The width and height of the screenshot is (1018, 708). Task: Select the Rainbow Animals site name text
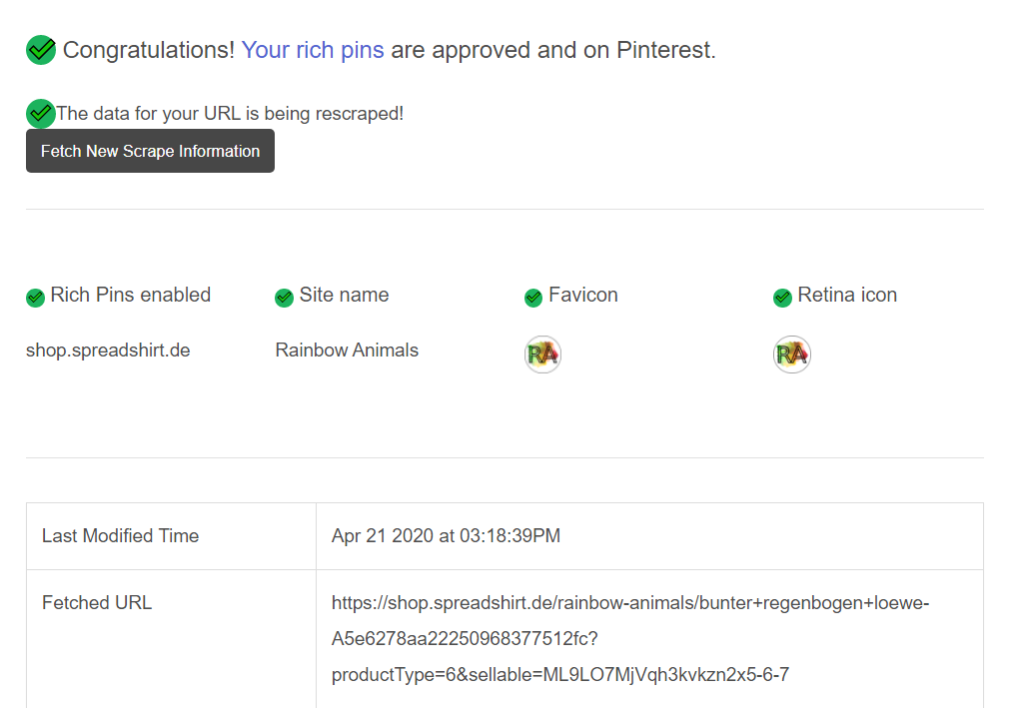pyautogui.click(x=347, y=350)
